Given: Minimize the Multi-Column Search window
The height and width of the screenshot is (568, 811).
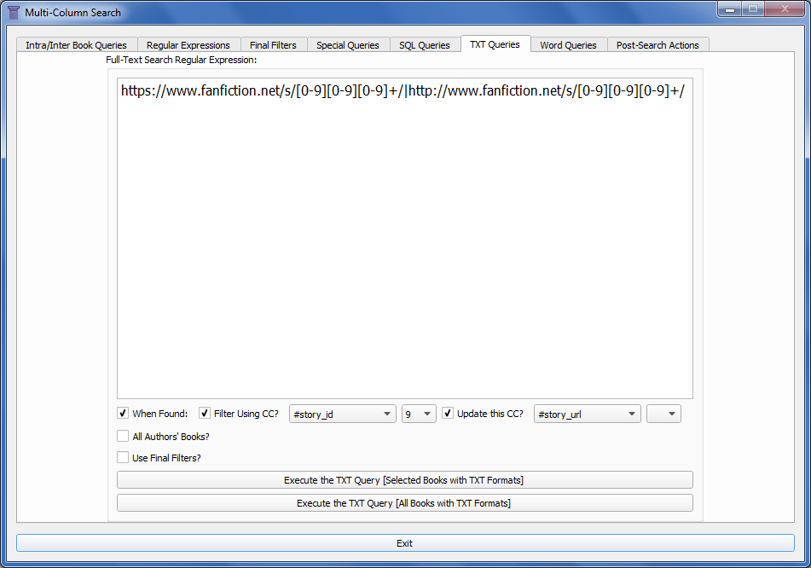Looking at the screenshot, I should tap(730, 9).
